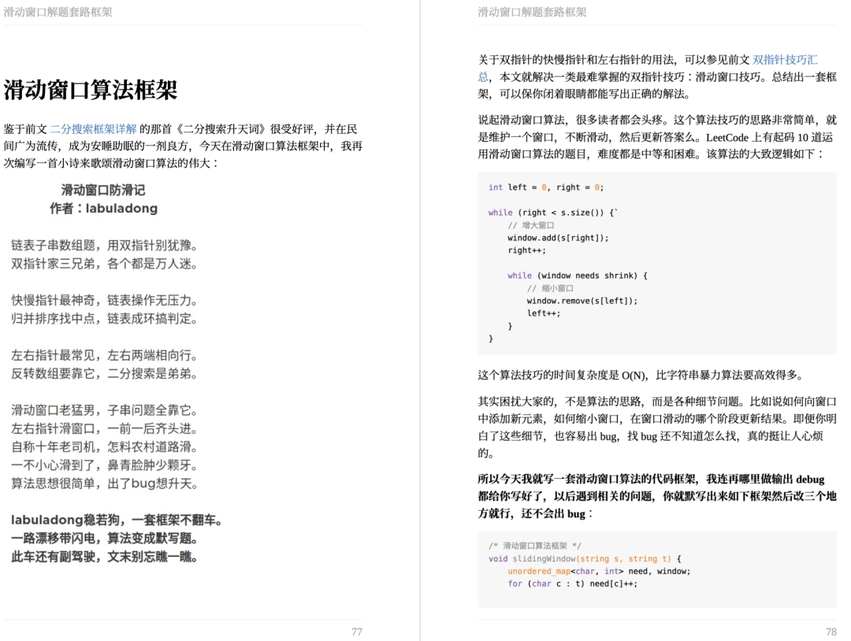
Task: Click the paragraph starting 鉴于前文
Action: tap(183, 146)
